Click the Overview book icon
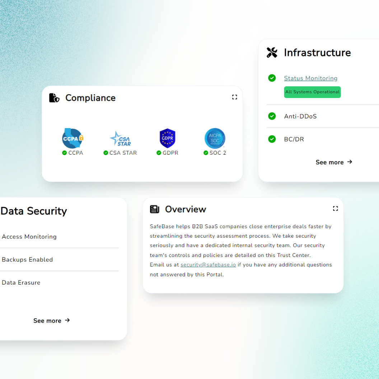The image size is (379, 379). tap(154, 209)
